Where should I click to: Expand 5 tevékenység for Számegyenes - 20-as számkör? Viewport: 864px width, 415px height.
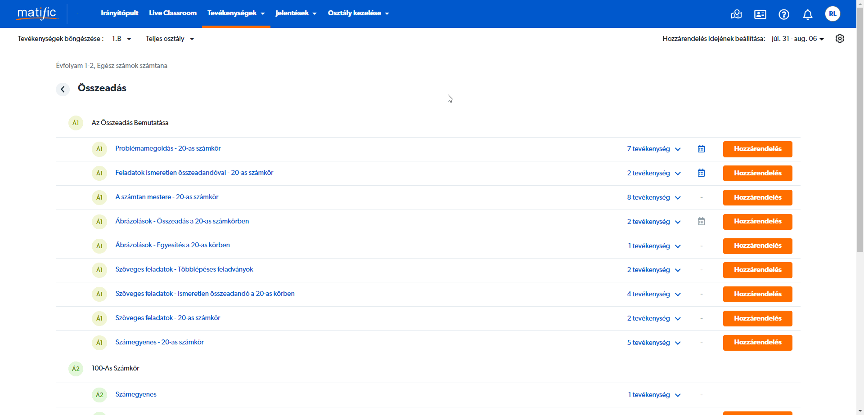[x=654, y=343]
